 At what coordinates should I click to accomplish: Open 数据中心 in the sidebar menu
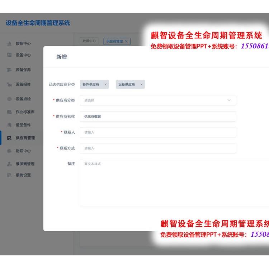click(x=23, y=43)
